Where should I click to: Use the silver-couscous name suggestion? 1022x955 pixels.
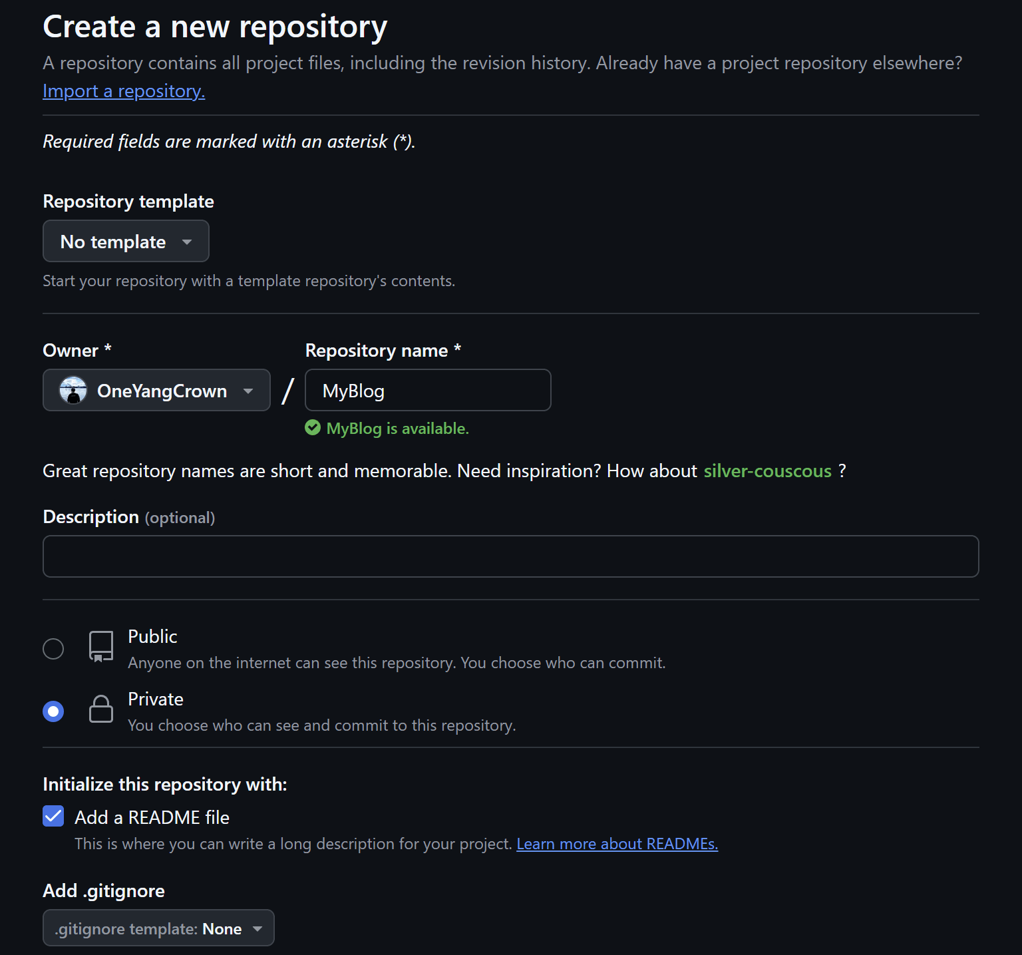pos(767,471)
